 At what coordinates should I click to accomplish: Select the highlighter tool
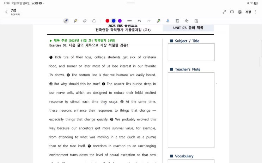75,21
